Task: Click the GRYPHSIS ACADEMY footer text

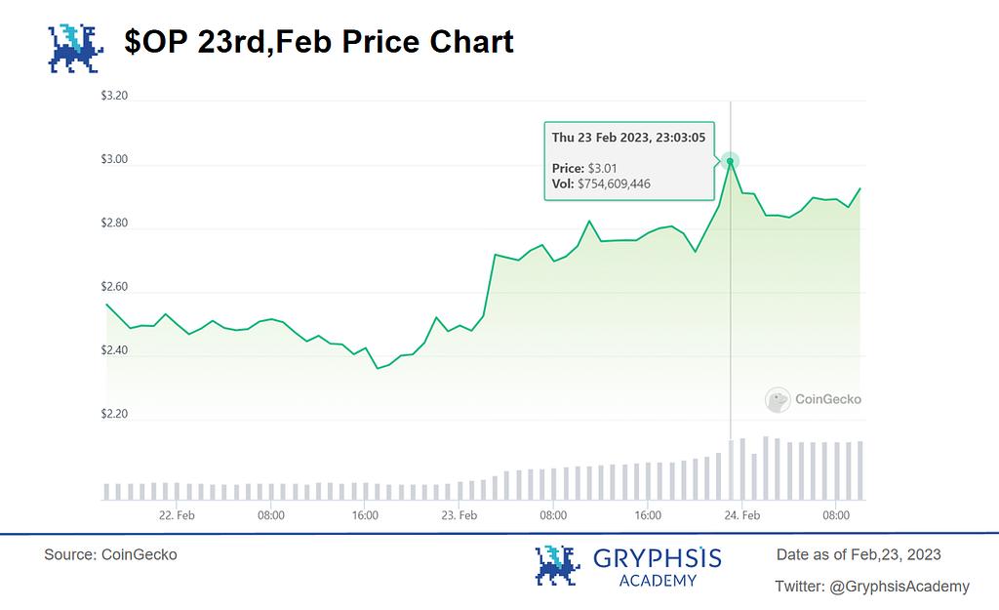Action: point(658,567)
